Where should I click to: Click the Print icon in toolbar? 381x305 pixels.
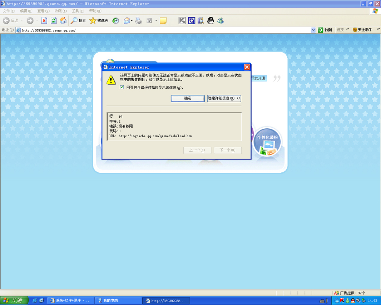138,21
